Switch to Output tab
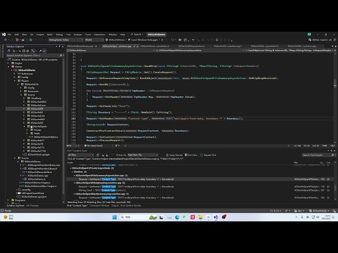 click(115, 206)
